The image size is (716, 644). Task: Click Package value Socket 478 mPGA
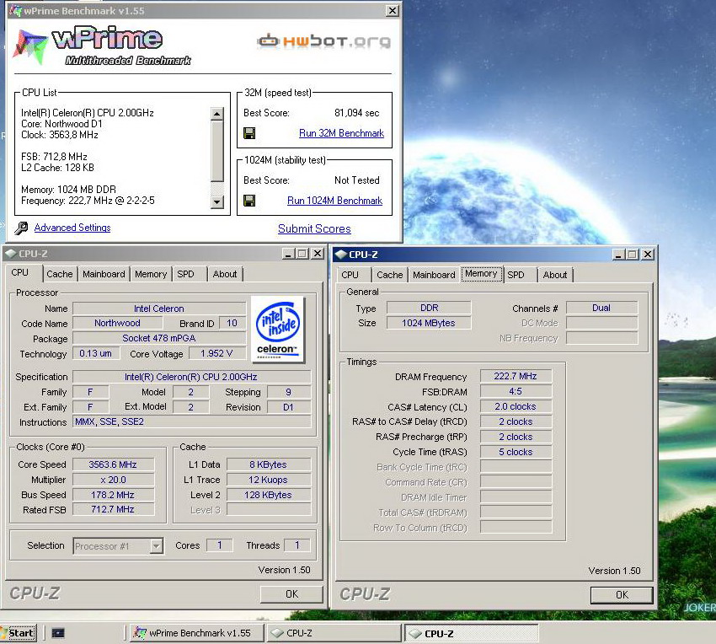[159, 338]
